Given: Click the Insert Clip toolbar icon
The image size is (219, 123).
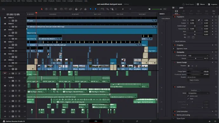Looking at the screenshot, I should (61, 9).
